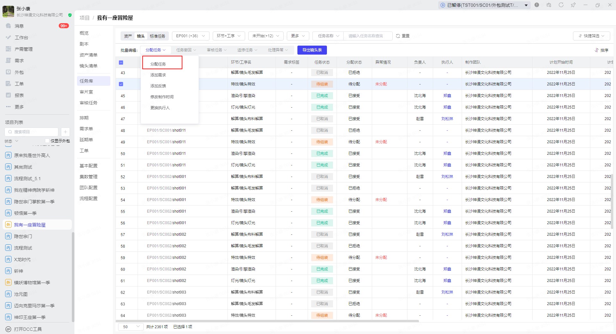Screen dimensions: 616x334
Task: Click the 外包 outsourcing icon
Action: [x=8, y=72]
